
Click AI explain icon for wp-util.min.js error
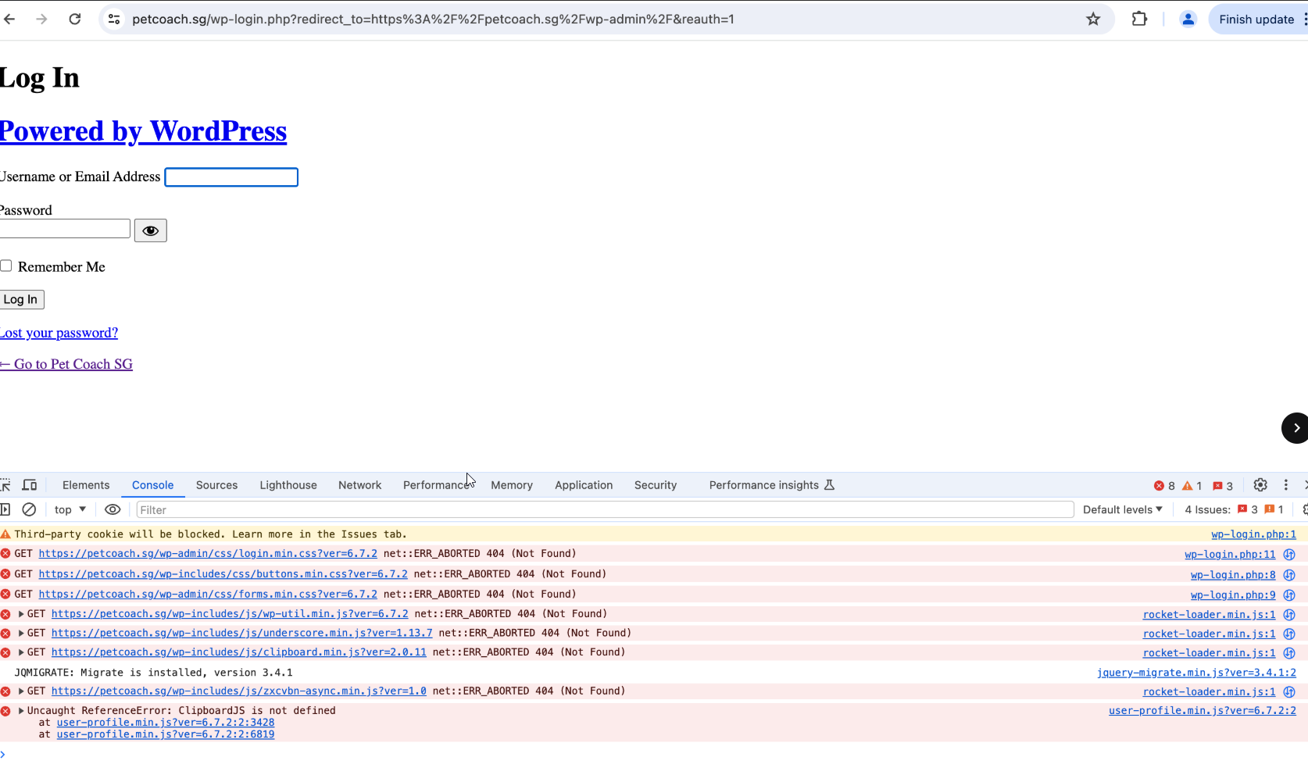pos(1289,615)
